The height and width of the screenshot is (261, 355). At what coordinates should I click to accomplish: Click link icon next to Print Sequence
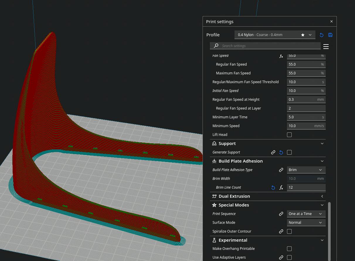[x=281, y=214]
